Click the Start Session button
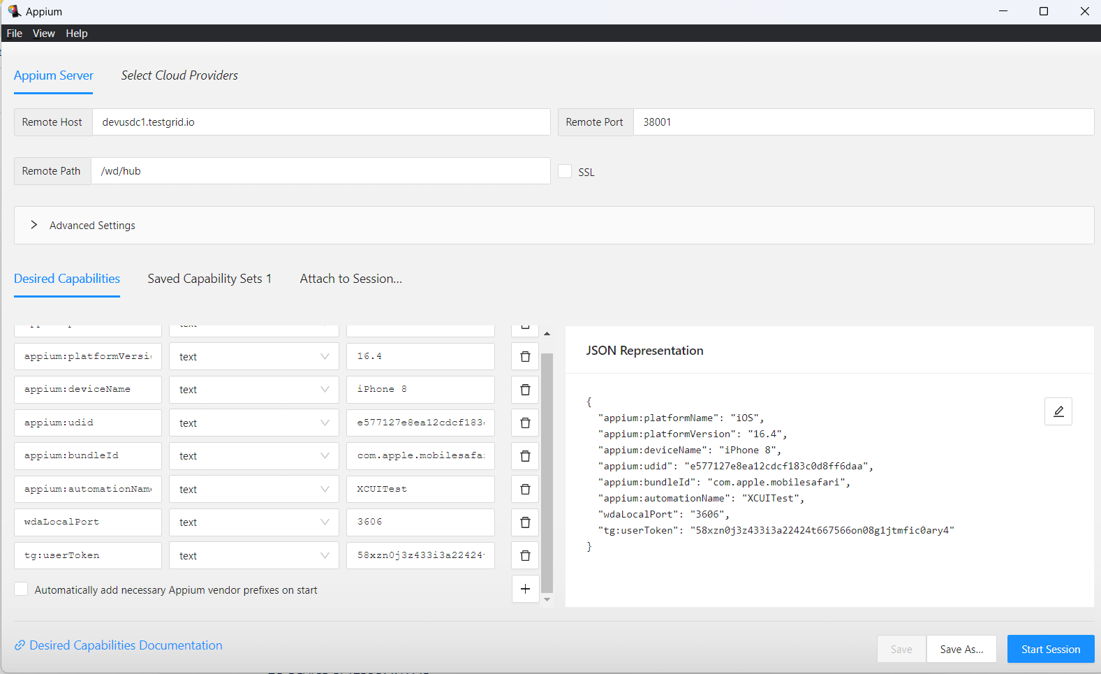The height and width of the screenshot is (674, 1101). click(1051, 649)
